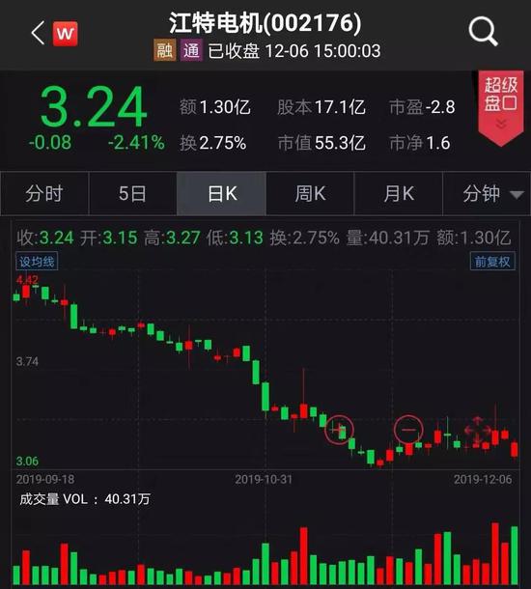531x589 pixels.
Task: Expand the 超级盘口 red ribbon
Action: pos(500,108)
